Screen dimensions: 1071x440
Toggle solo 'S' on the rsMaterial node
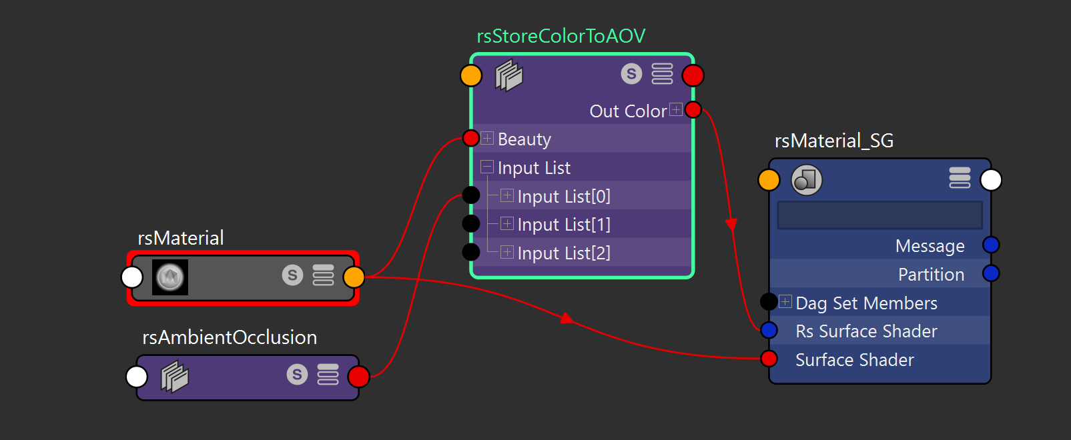point(292,275)
